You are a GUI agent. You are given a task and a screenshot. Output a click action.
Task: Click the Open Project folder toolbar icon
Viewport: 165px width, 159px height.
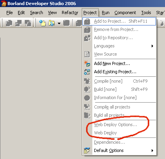(51, 23)
